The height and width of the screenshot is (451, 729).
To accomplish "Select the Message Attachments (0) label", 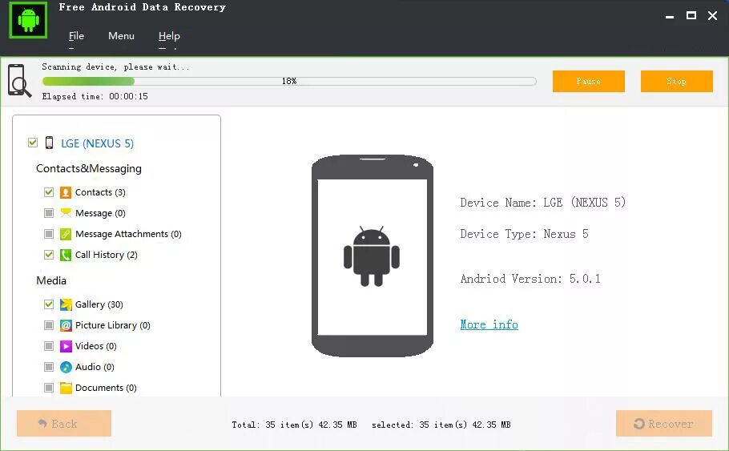I will pos(128,234).
